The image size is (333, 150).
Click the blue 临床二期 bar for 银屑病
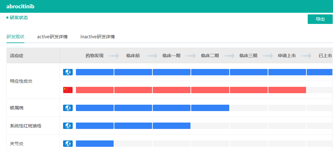(210, 108)
